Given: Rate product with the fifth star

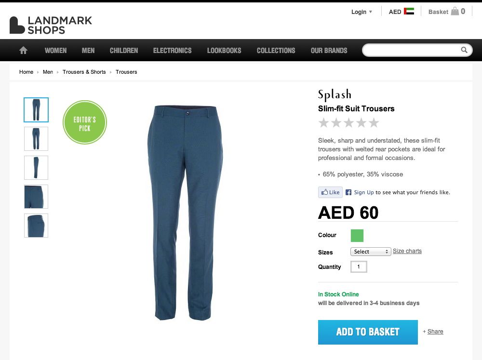Looking at the screenshot, I should tap(374, 123).
